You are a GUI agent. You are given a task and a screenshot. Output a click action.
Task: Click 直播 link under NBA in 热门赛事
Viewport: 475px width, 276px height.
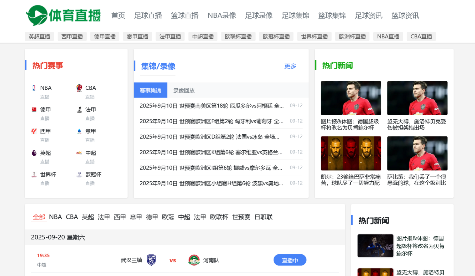coord(45,97)
